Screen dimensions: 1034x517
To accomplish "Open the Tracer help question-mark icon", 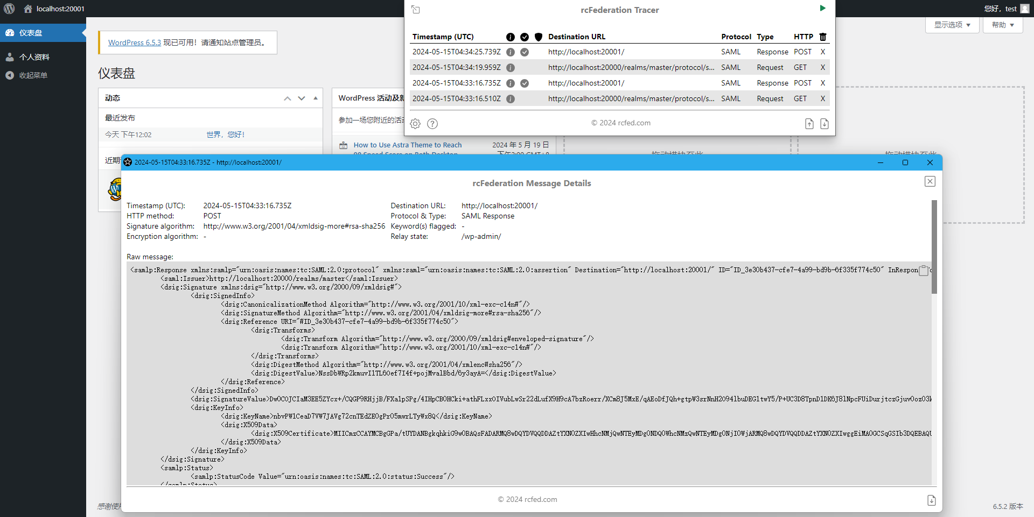I will coord(432,124).
